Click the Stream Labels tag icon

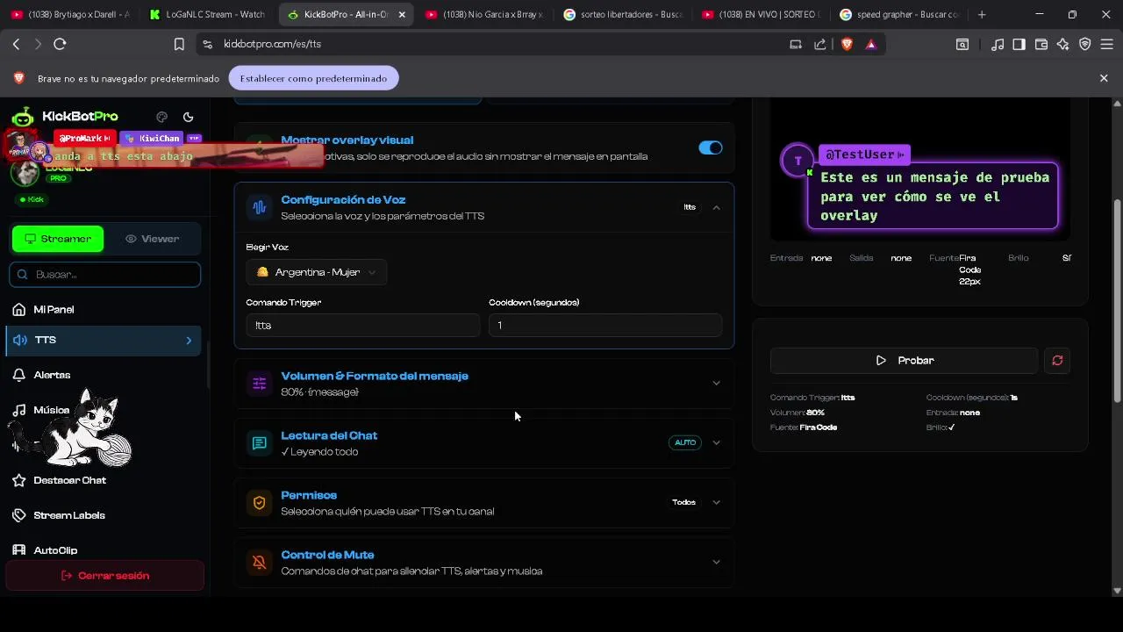[19, 515]
